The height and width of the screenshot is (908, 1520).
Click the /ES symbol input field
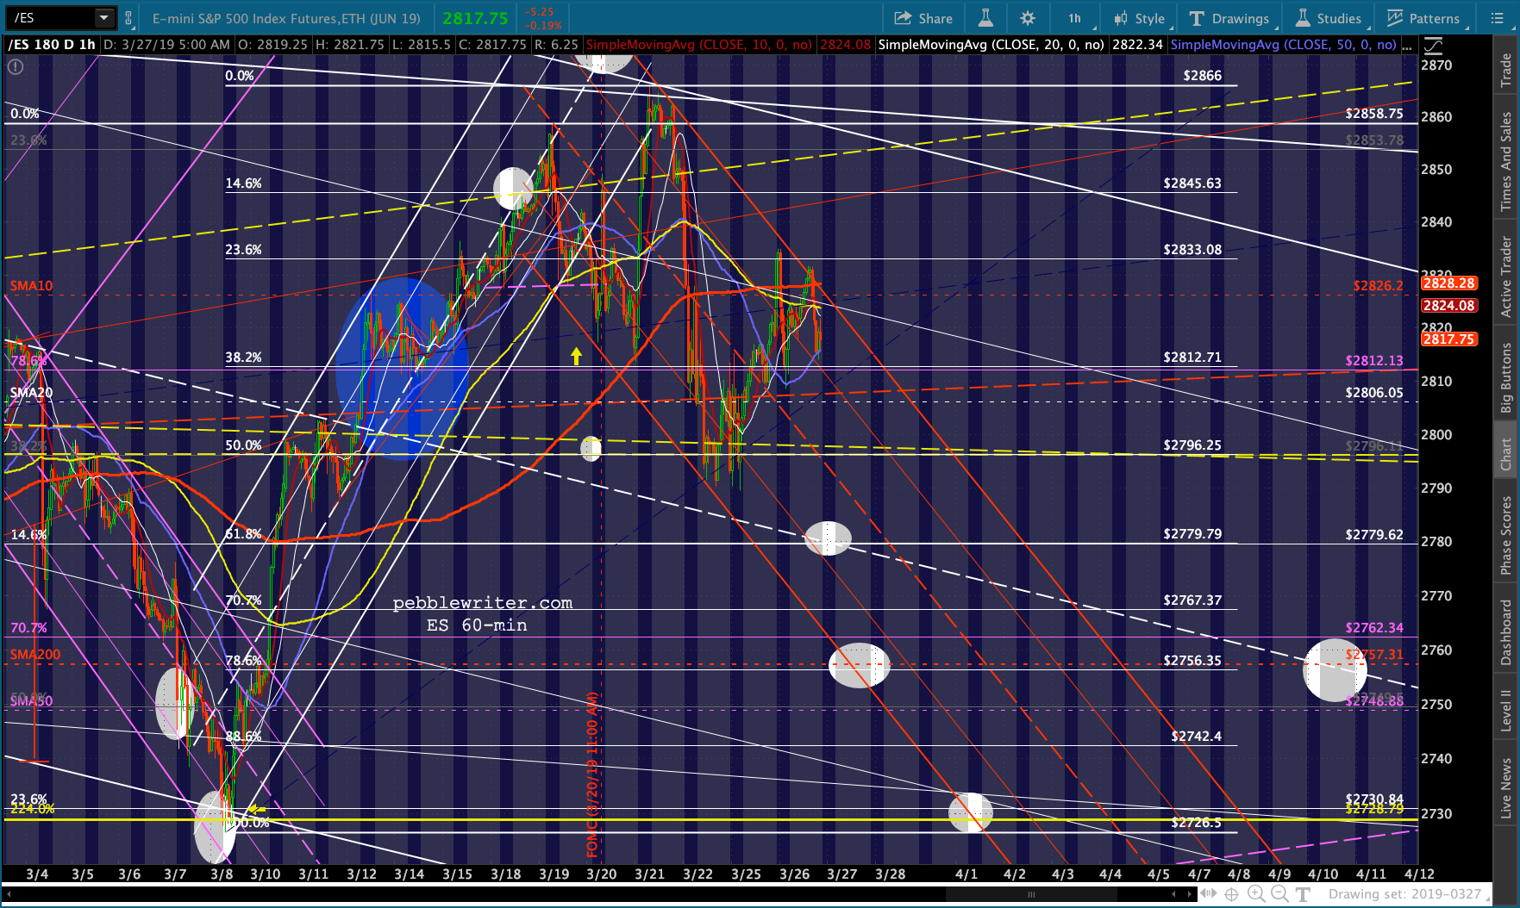tap(50, 17)
